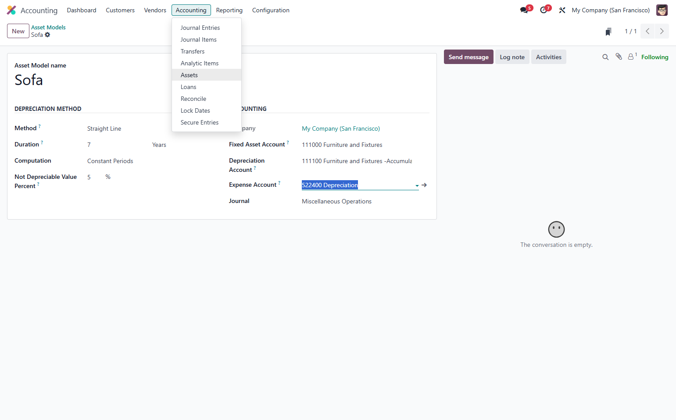Open the Customers menu

tap(120, 10)
